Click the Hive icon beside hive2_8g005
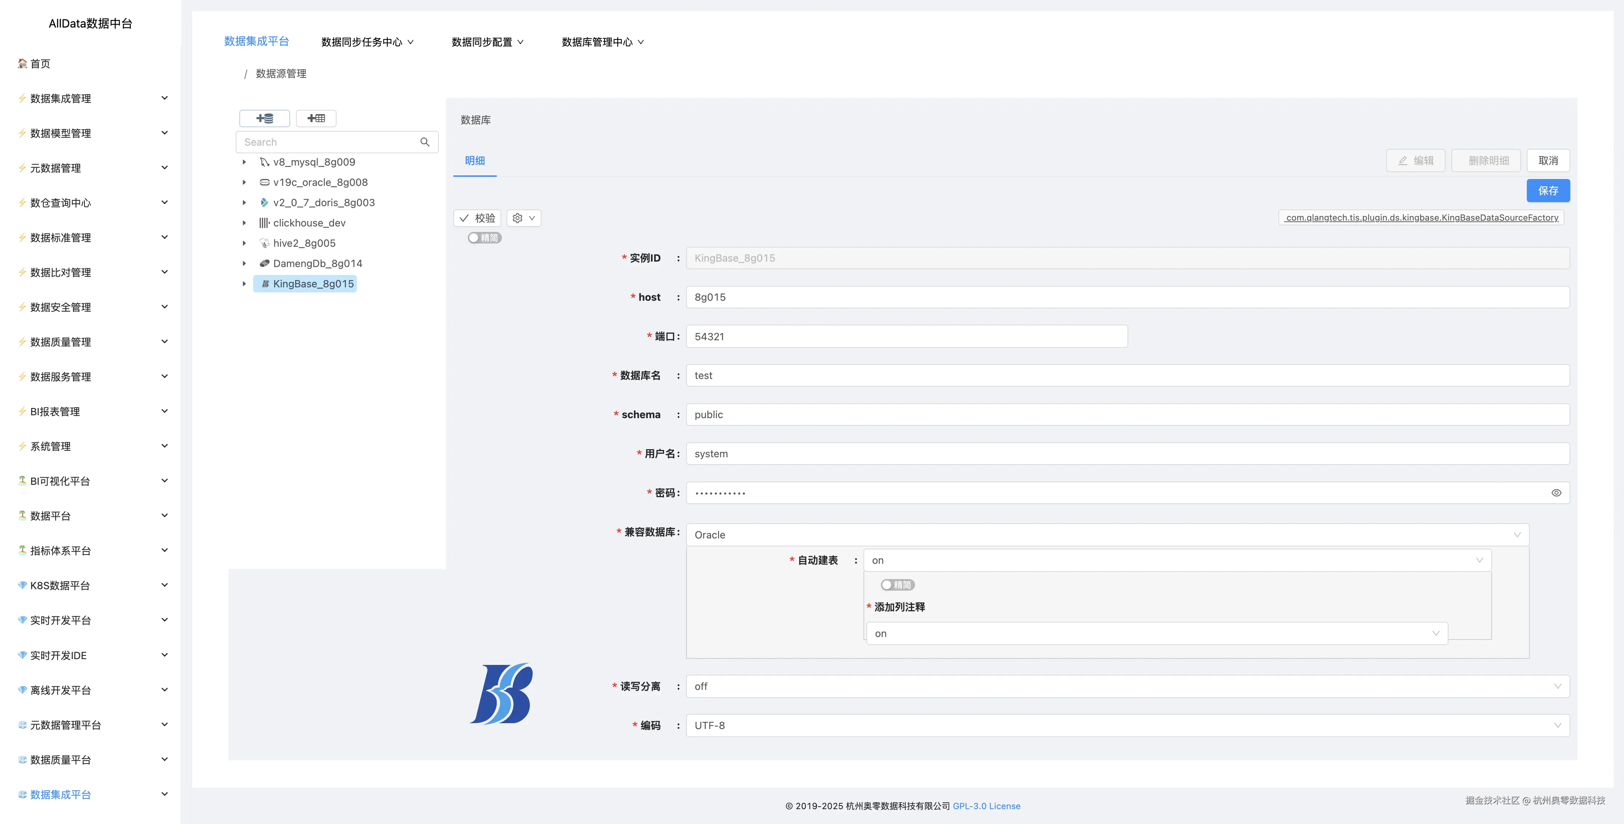The width and height of the screenshot is (1624, 824). click(264, 242)
